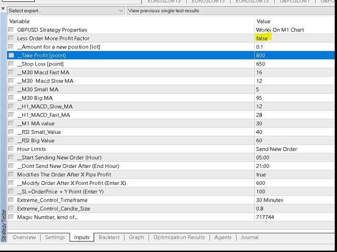The width and height of the screenshot is (337, 252).
Task: Open the Journal tab
Action: (250, 237)
